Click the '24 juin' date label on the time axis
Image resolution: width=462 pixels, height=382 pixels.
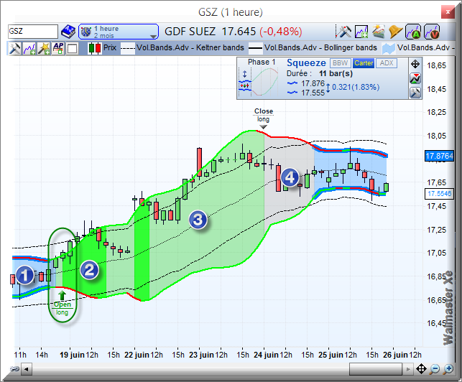click(x=266, y=355)
